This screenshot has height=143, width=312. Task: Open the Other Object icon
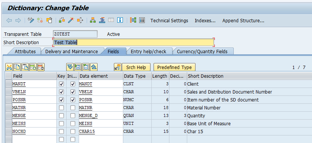coord(49,20)
